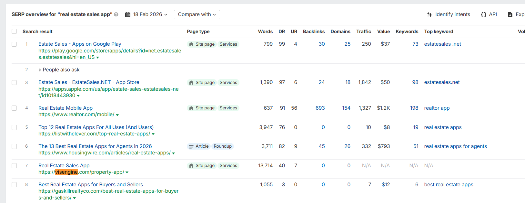Click the API curly braces icon
The width and height of the screenshot is (525, 203).
click(483, 14)
